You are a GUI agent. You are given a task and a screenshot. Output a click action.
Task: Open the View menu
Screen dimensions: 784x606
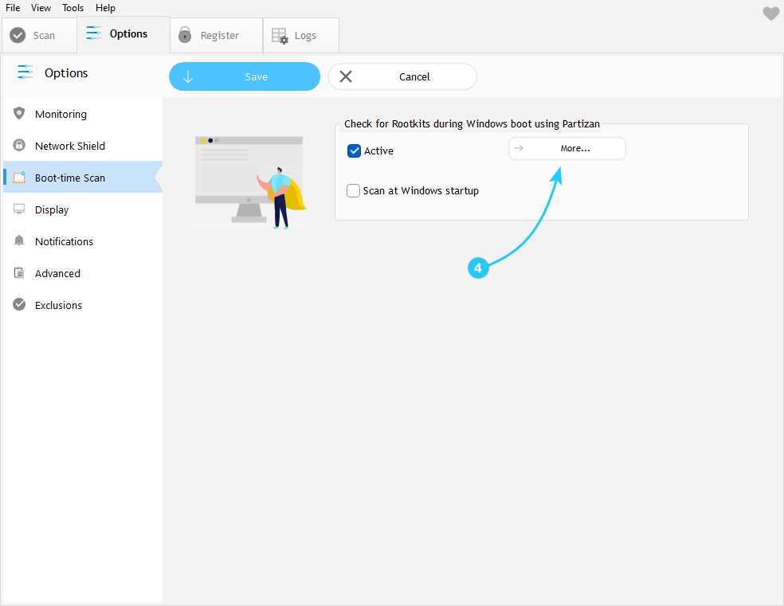point(41,8)
